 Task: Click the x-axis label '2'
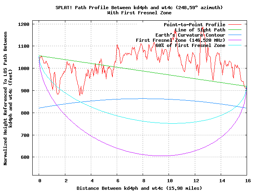pyautogui.click(x=66, y=181)
